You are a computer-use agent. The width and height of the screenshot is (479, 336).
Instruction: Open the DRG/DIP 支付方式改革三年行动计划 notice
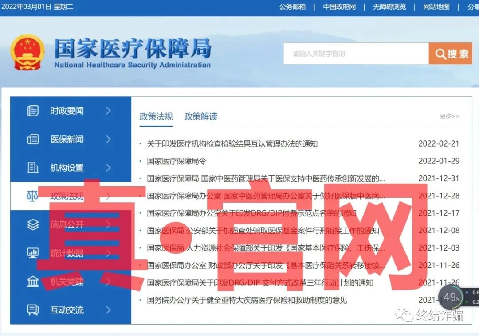[260, 283]
